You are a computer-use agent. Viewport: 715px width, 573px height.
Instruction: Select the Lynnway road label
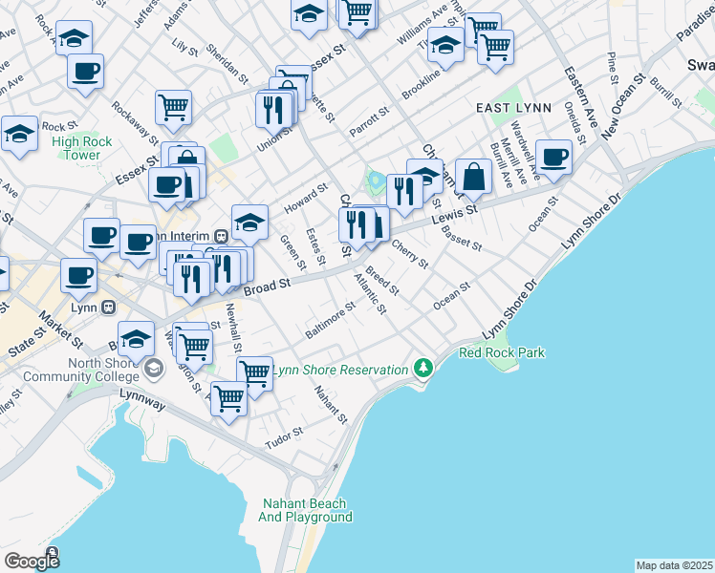pos(142,399)
